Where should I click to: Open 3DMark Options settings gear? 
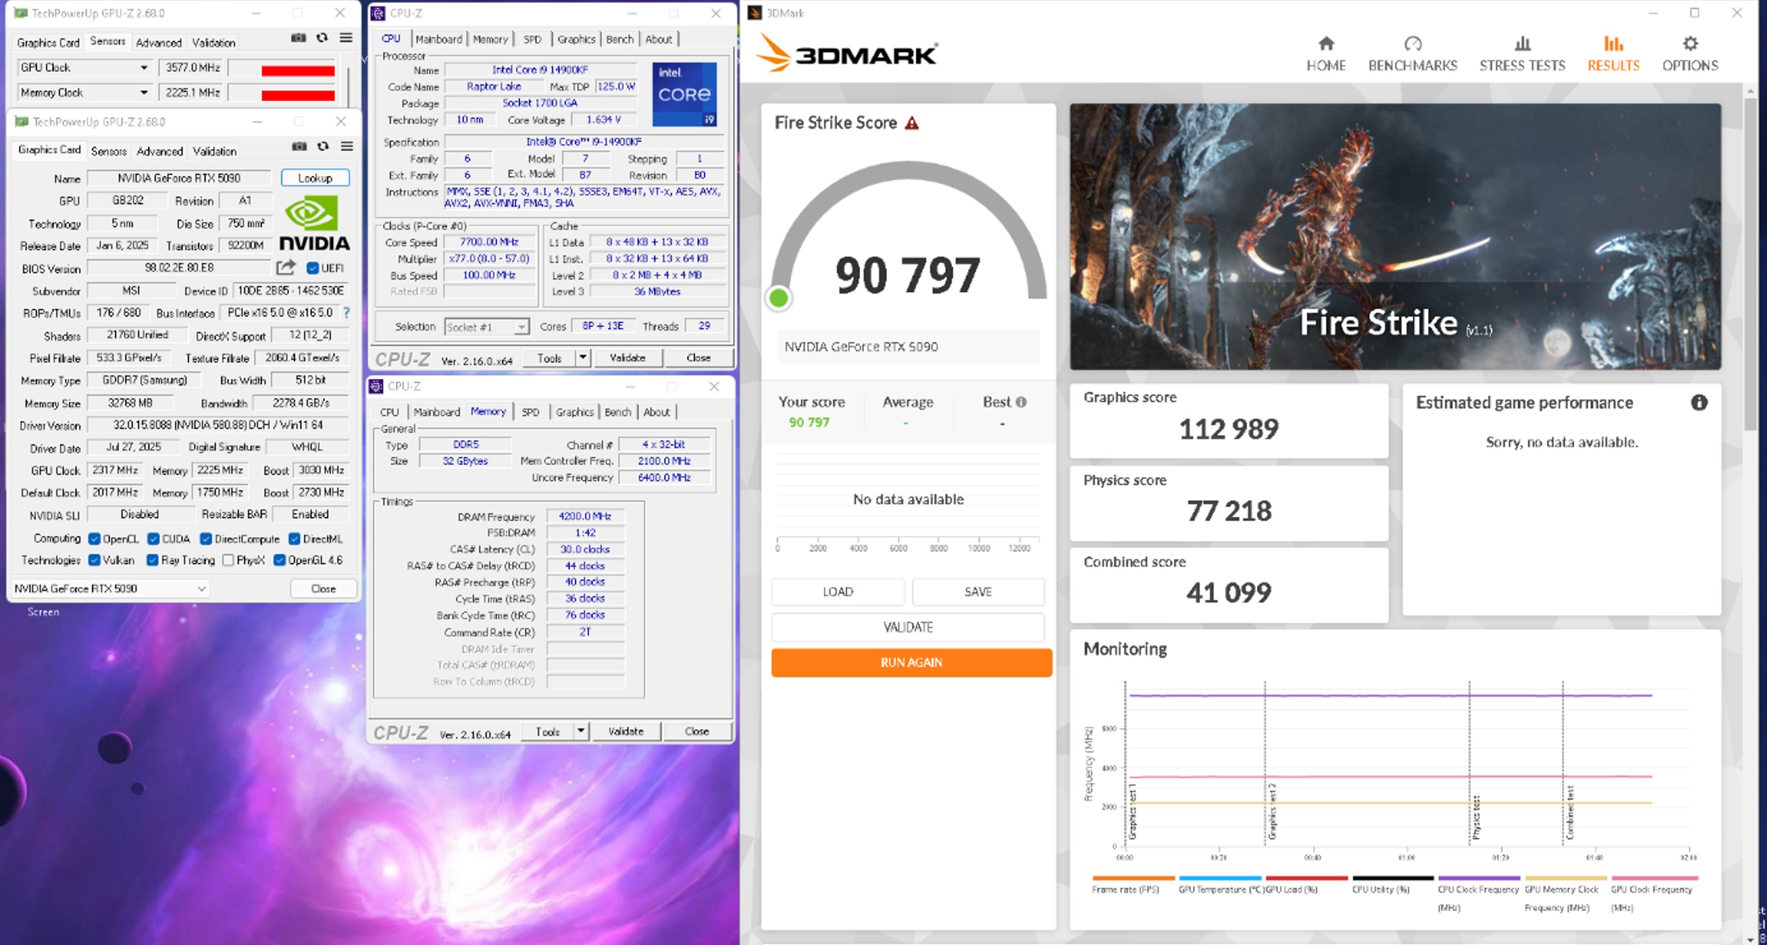point(1689,51)
